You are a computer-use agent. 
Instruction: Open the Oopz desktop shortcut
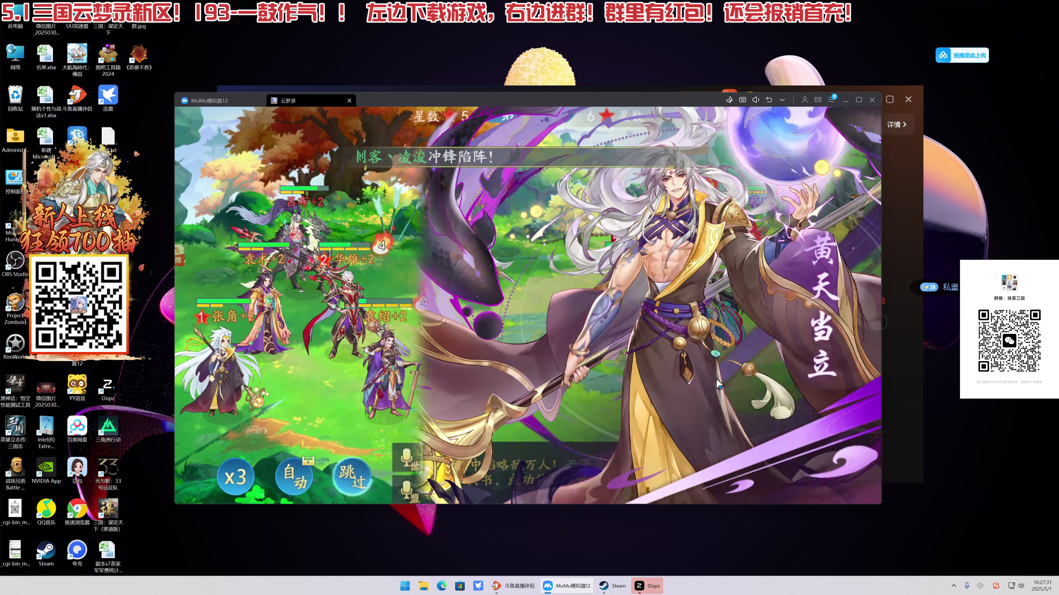pyautogui.click(x=108, y=388)
